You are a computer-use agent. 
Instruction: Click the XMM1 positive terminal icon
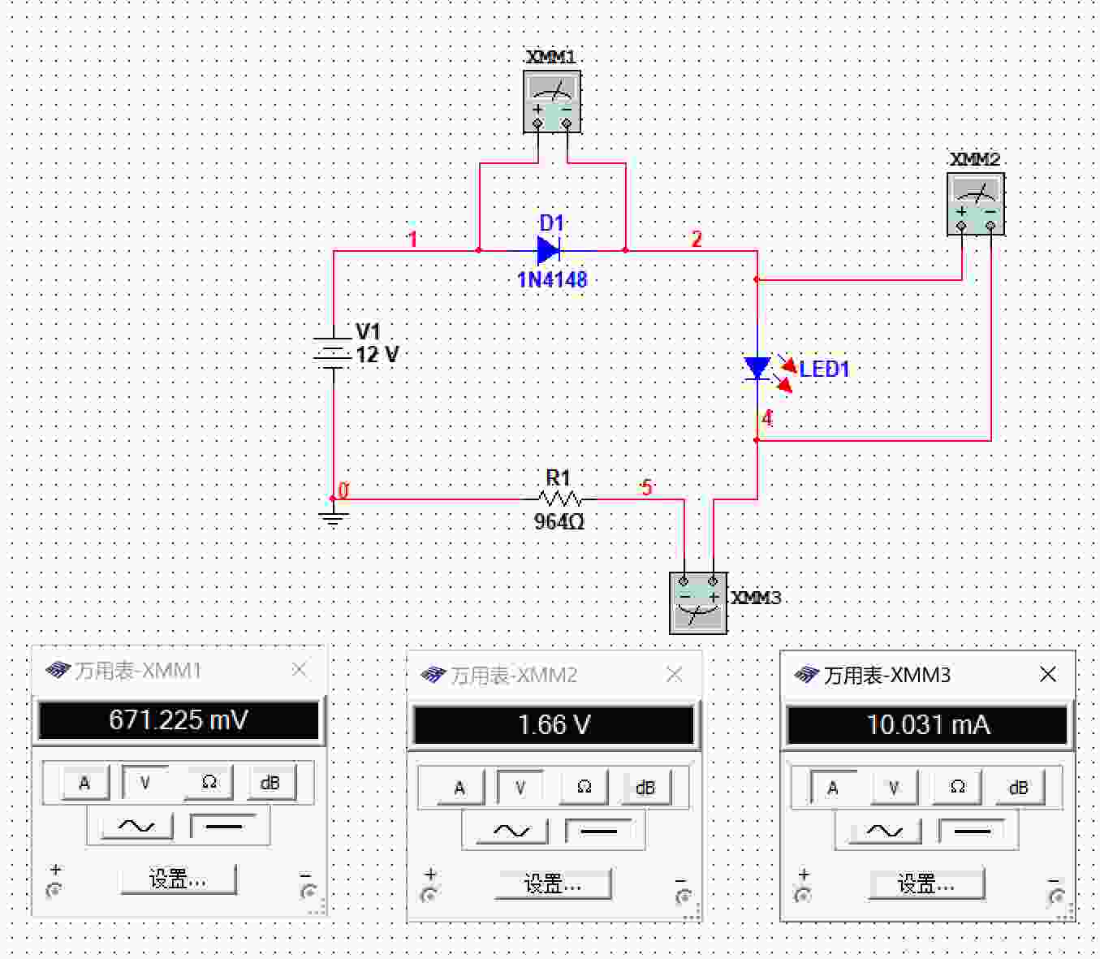pyautogui.click(x=54, y=891)
